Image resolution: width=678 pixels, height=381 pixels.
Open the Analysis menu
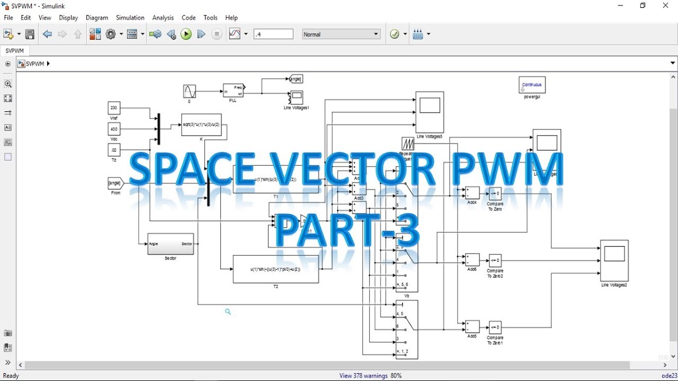click(163, 17)
